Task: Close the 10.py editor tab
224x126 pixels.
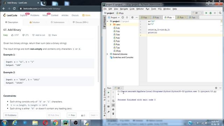Action: click(x=174, y=17)
